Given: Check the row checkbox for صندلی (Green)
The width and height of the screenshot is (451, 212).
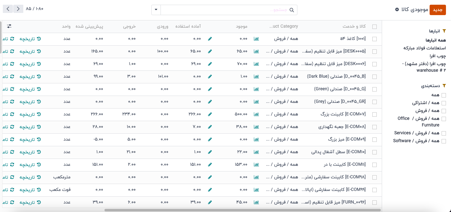Looking at the screenshot, I should tap(374, 89).
